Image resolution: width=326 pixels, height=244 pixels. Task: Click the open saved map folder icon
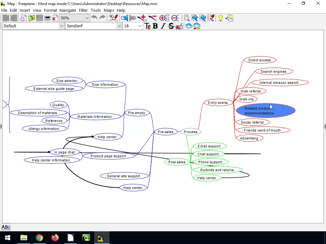32,18
